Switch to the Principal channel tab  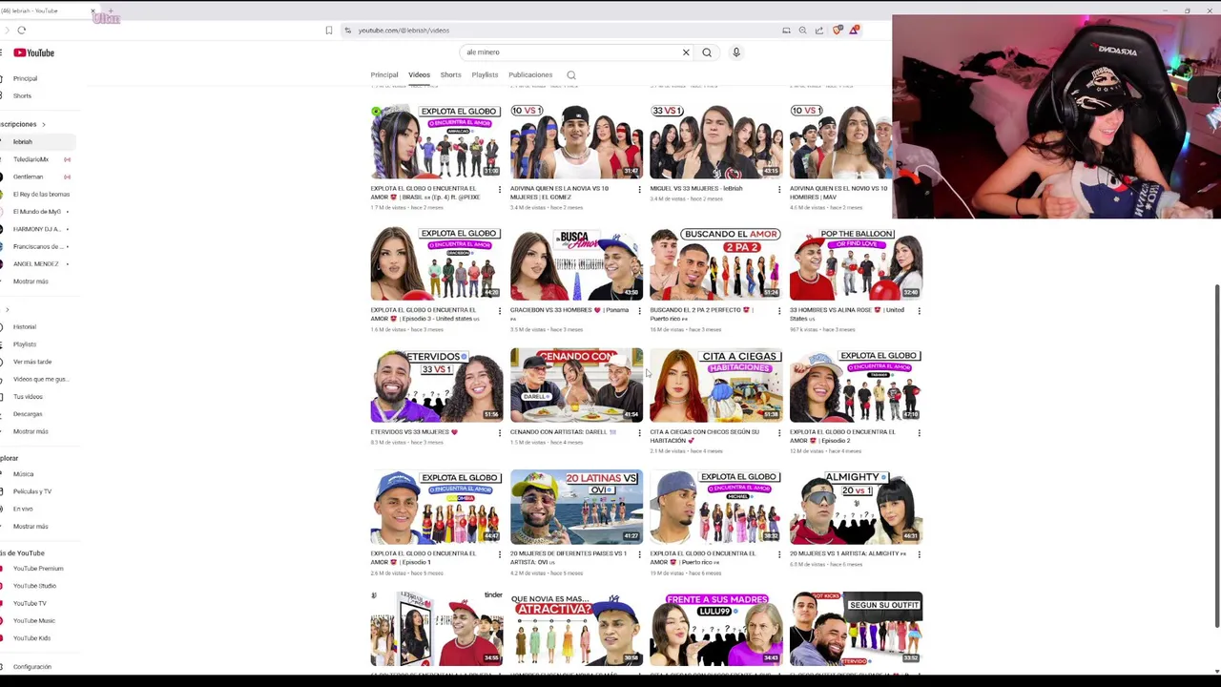click(x=384, y=74)
